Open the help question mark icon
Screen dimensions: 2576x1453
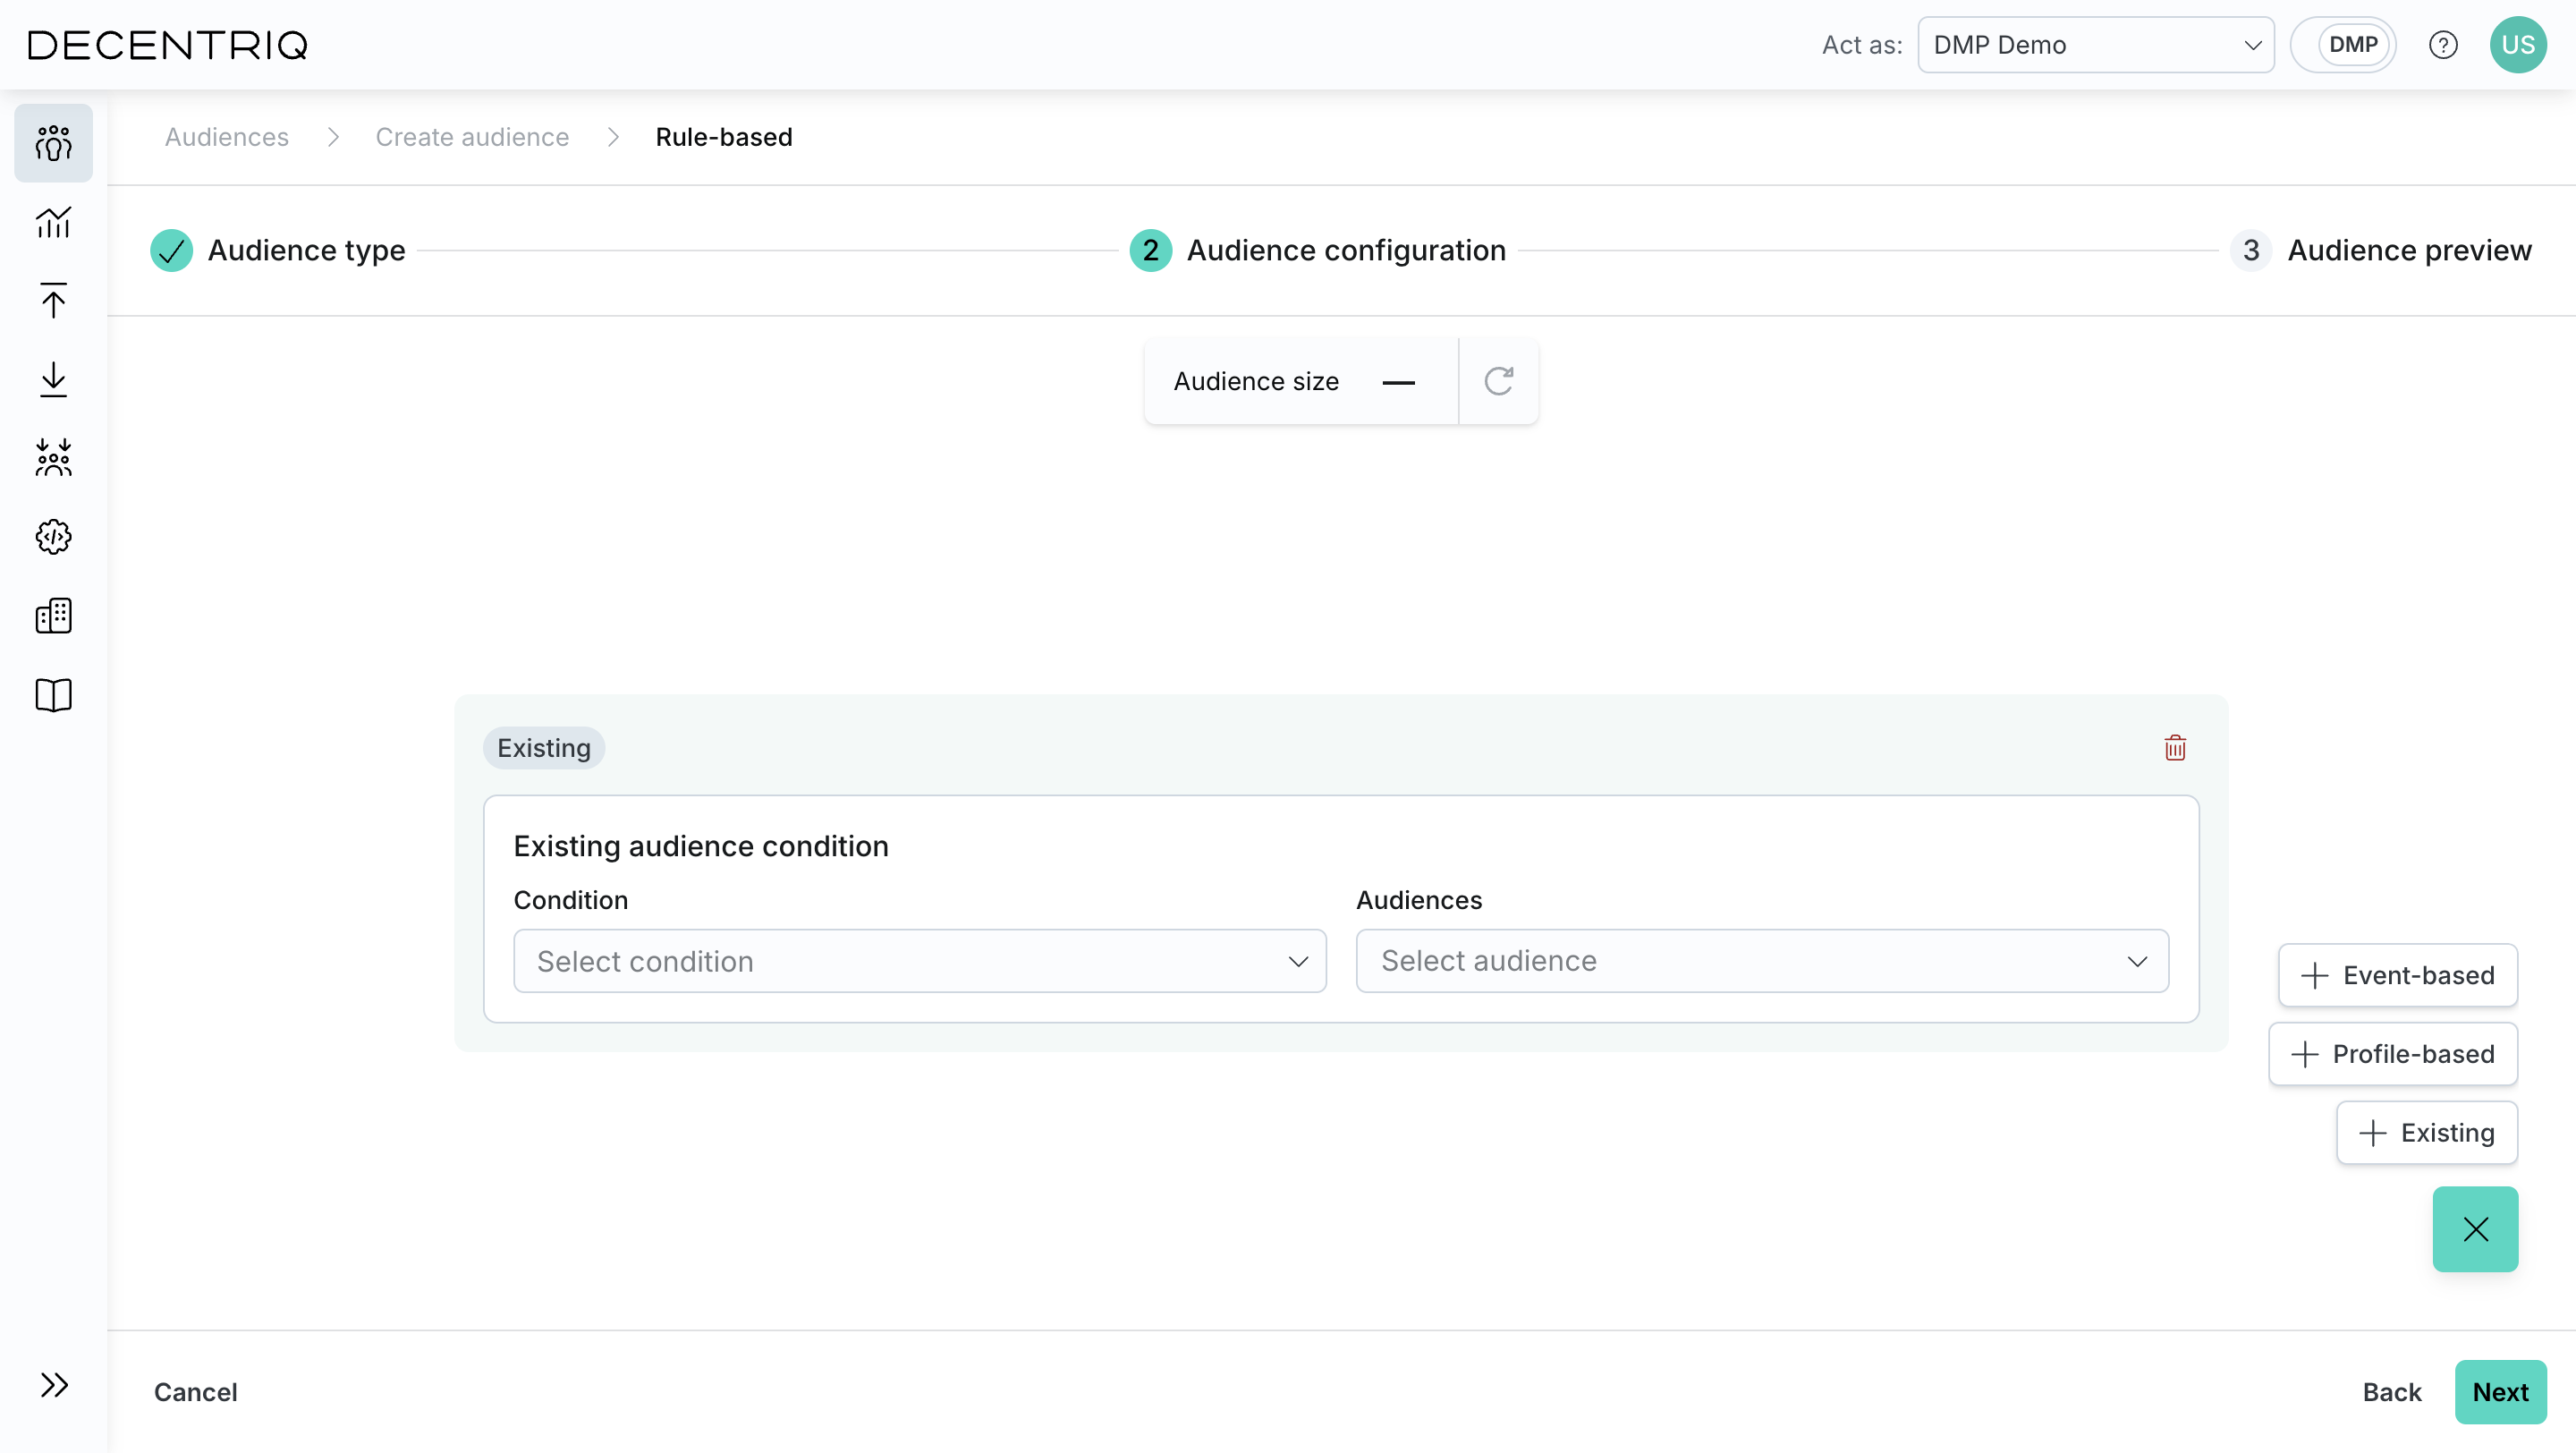[x=2443, y=45]
